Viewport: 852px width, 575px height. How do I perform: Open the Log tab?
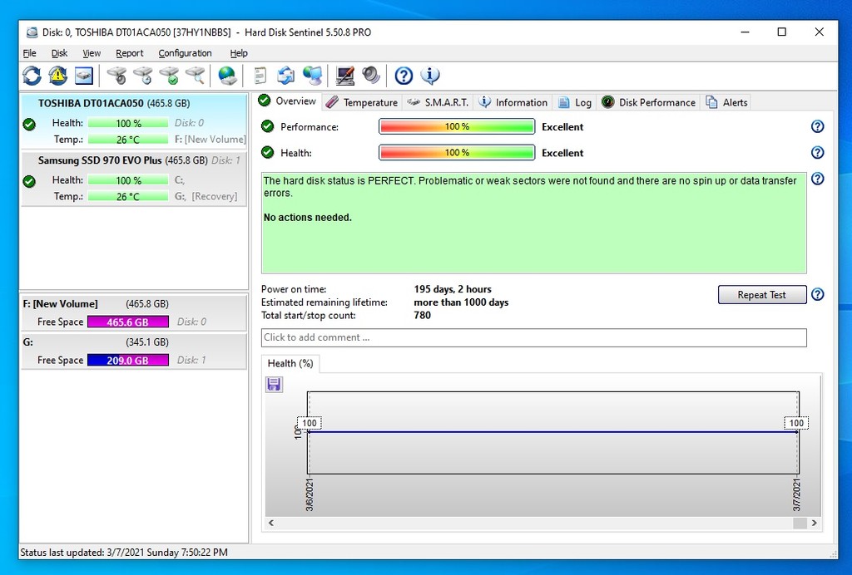pyautogui.click(x=575, y=102)
